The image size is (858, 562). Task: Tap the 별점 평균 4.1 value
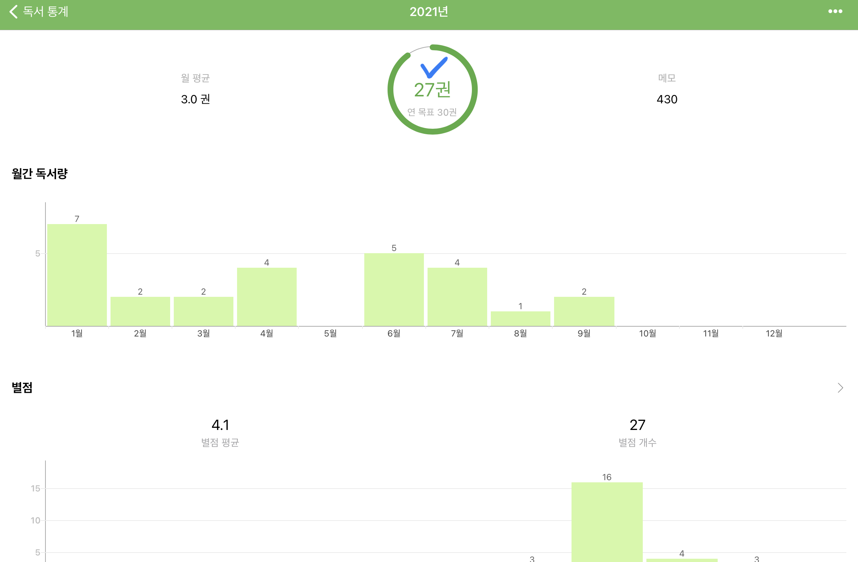(x=220, y=425)
